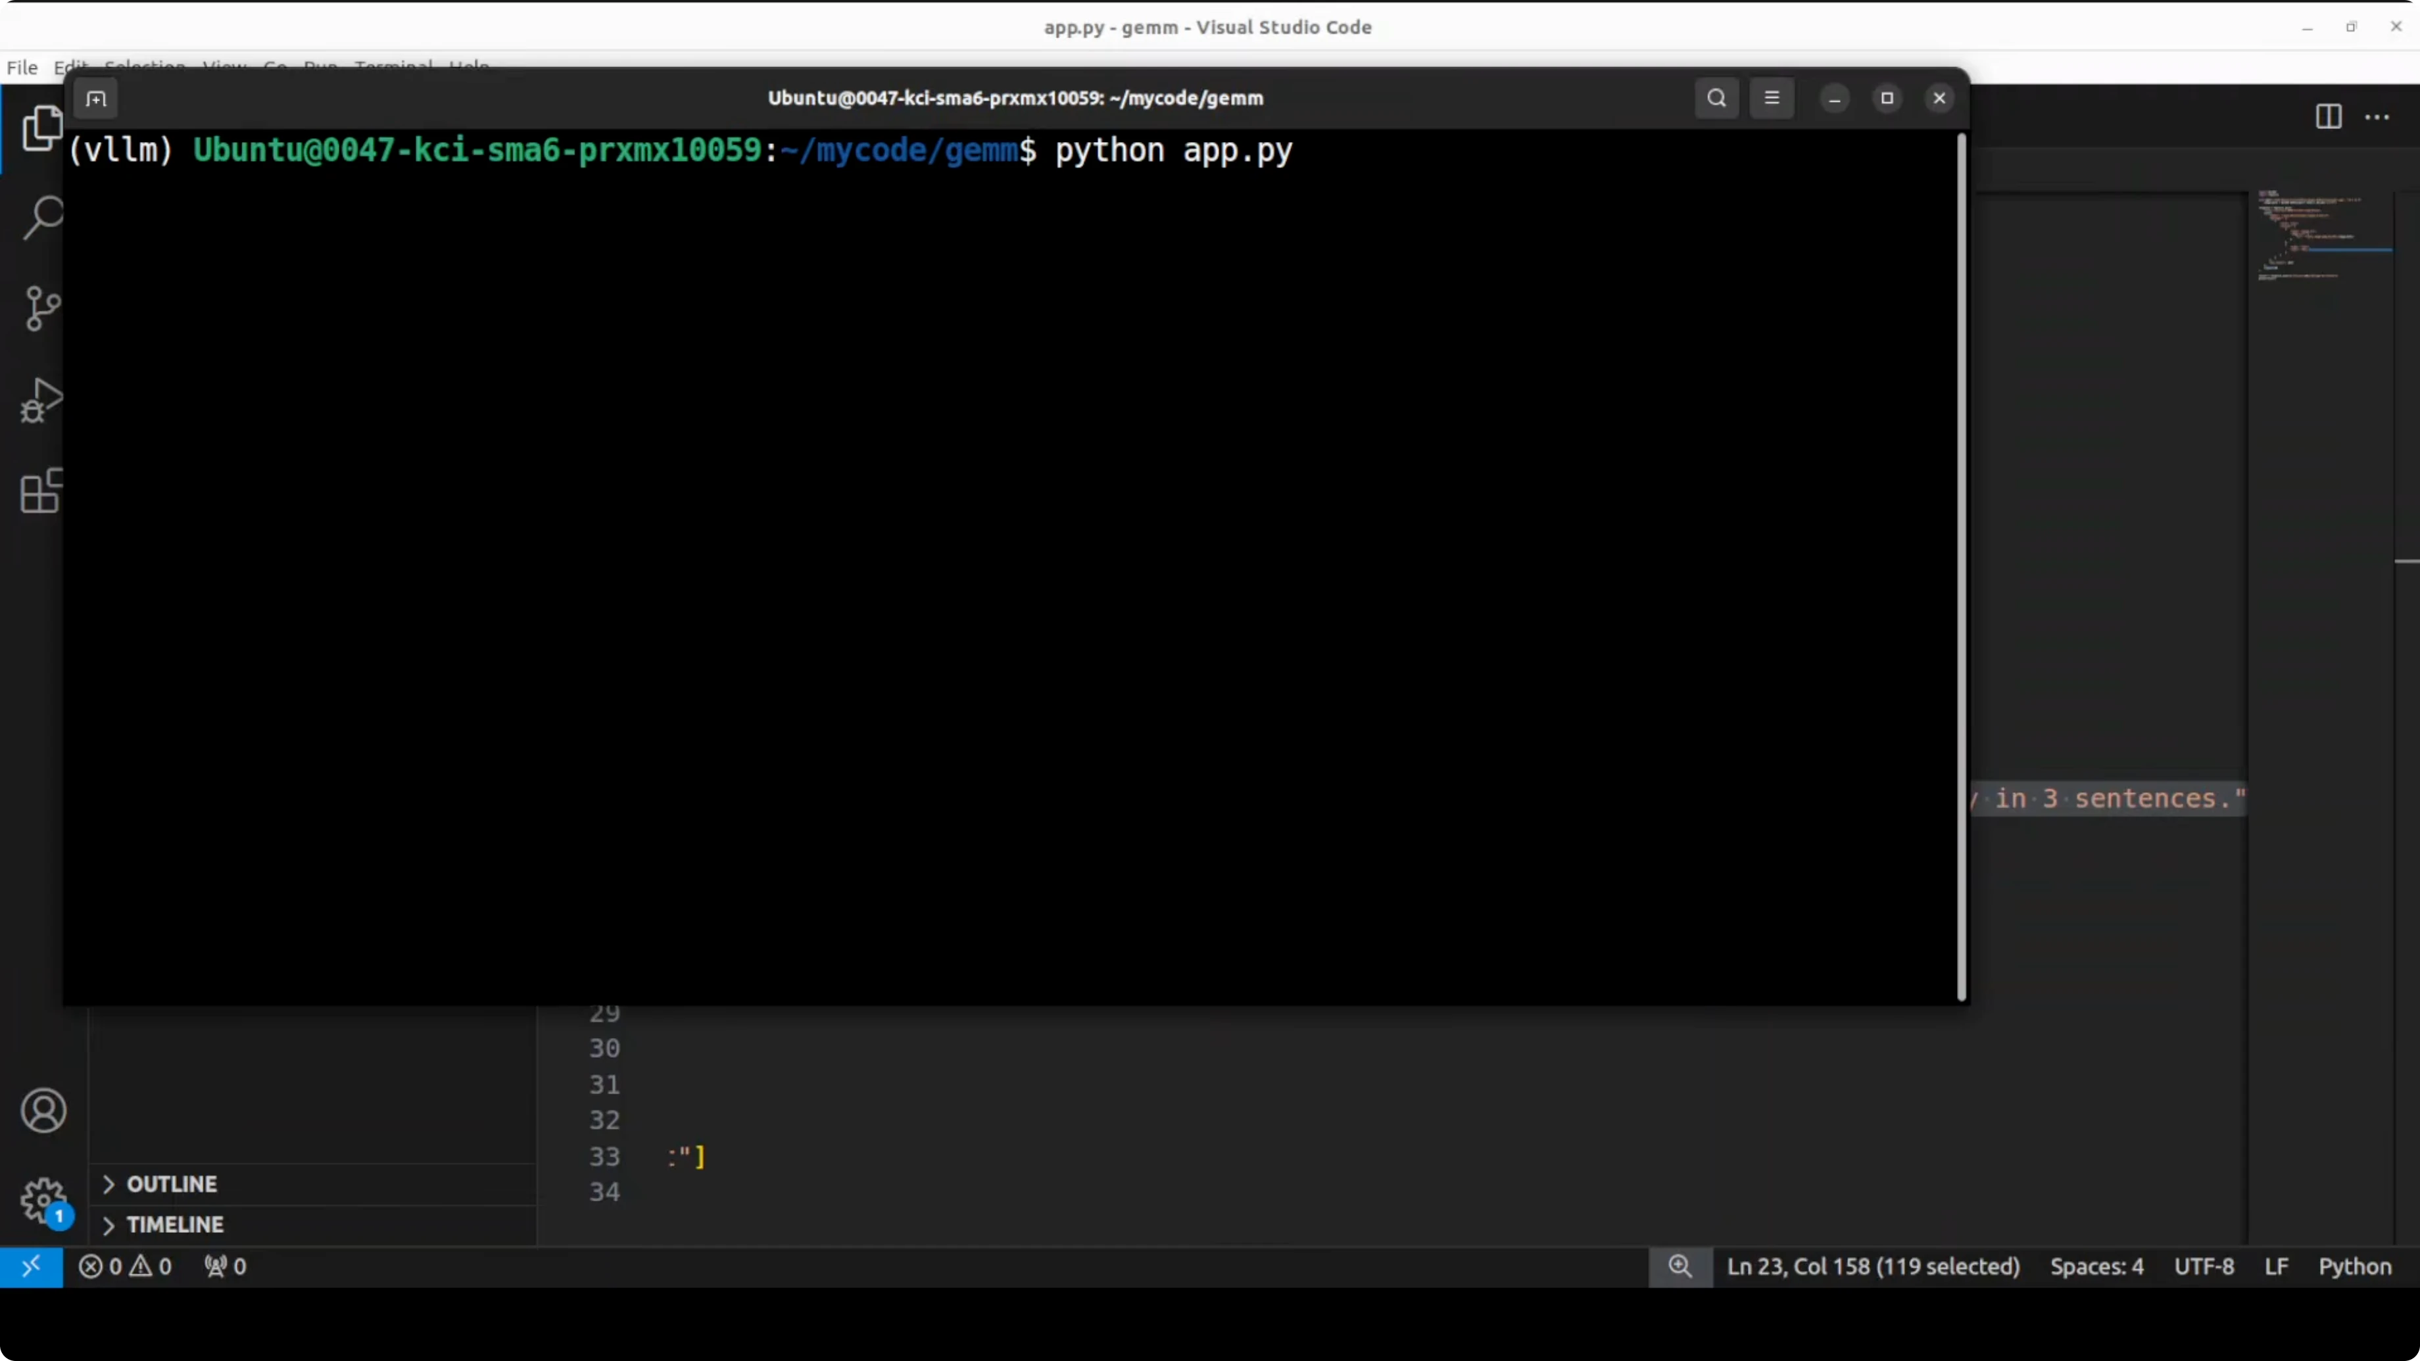Click the UTF-8 encoding indicator
The width and height of the screenshot is (2420, 1361).
pyautogui.click(x=2205, y=1266)
